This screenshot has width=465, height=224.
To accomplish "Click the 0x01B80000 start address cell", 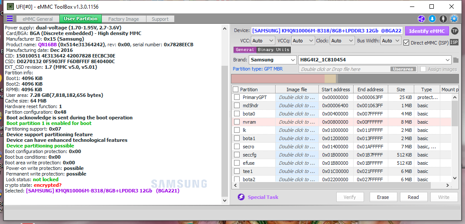I will pyautogui.click(x=336, y=163).
